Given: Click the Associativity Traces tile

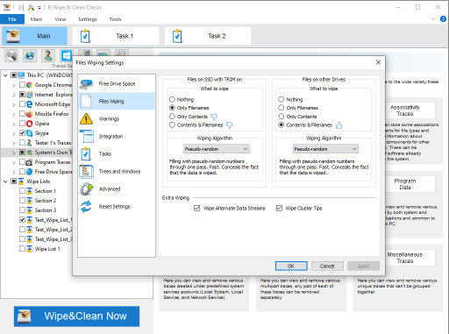Looking at the screenshot, I should click(x=410, y=110).
